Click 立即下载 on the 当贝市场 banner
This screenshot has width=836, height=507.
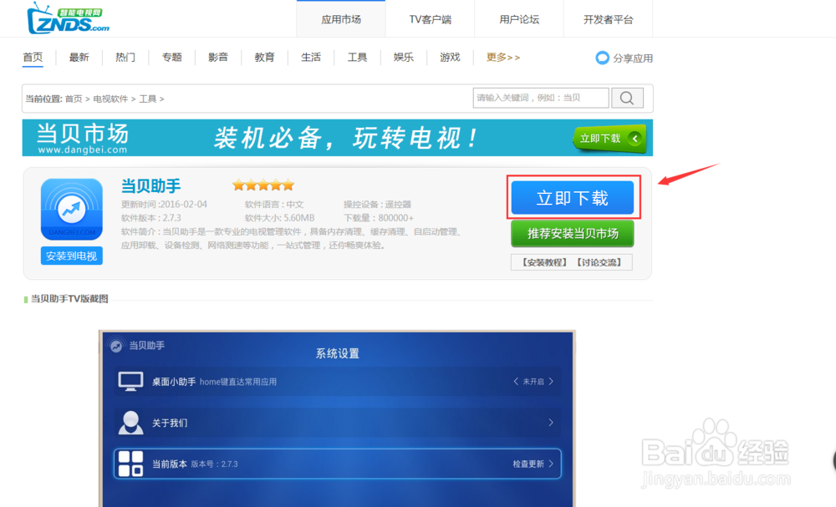609,139
